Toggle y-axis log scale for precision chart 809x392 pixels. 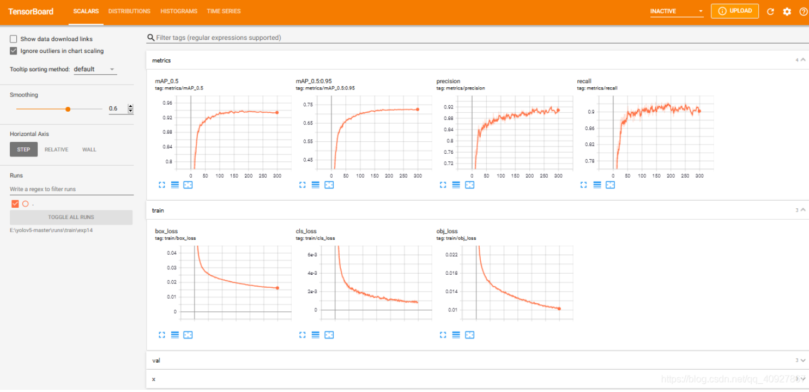[456, 185]
